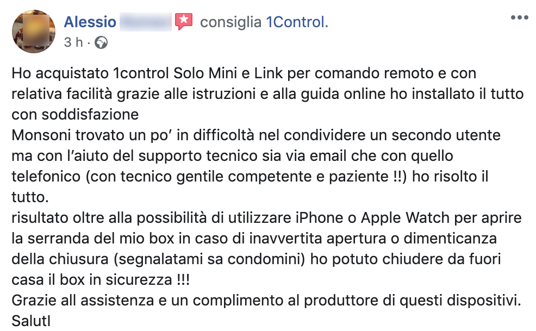
Task: Click the line starting 'la serranda del mio box'
Action: click(x=254, y=239)
